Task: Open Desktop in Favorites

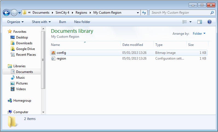Action: pos(22,37)
